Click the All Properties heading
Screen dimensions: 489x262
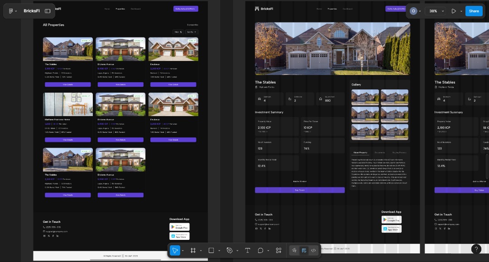pyautogui.click(x=53, y=25)
